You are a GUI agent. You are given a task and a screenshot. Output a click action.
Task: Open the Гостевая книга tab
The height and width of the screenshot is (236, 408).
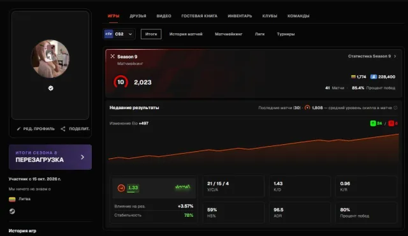[x=200, y=16]
